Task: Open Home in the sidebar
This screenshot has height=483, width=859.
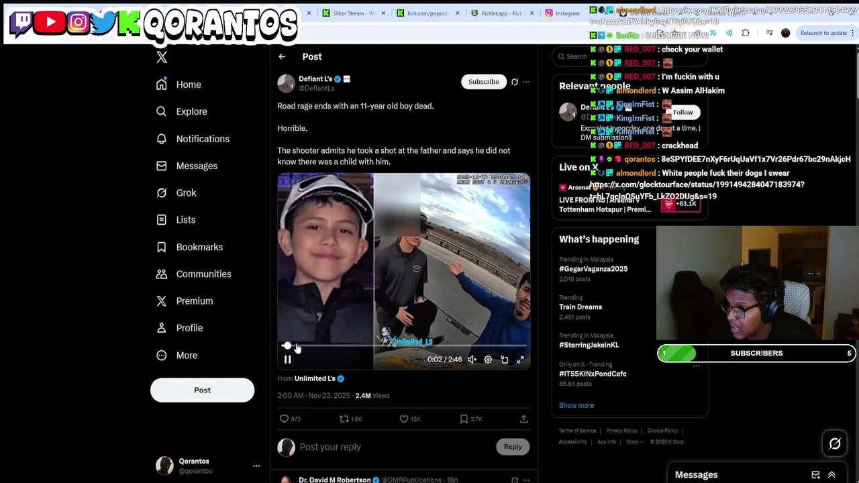Action: (x=179, y=85)
